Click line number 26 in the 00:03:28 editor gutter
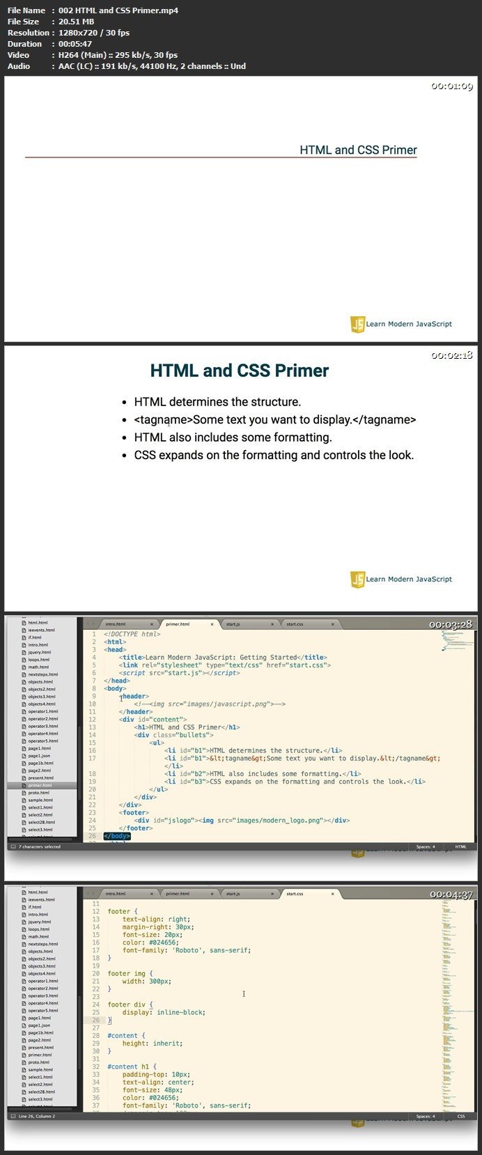The image size is (482, 1155). point(93,836)
